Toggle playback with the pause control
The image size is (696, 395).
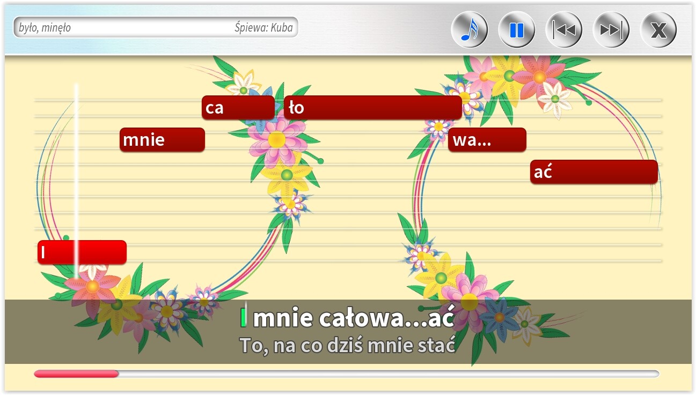click(516, 29)
